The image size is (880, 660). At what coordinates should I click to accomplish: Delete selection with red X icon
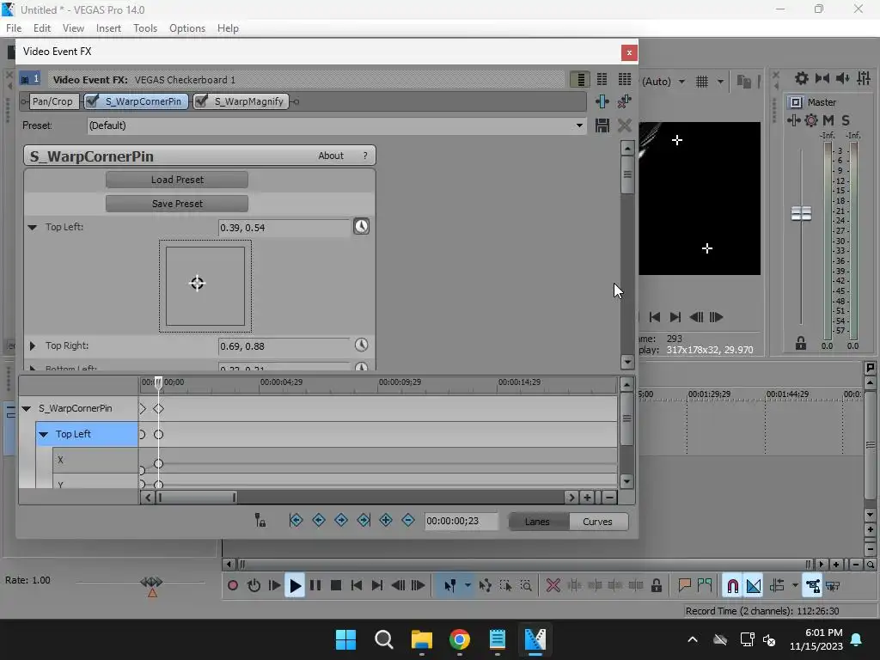pos(553,586)
